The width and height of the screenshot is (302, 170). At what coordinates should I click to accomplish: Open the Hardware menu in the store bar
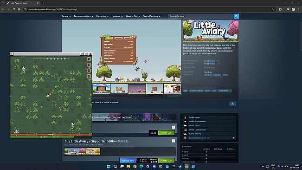(117, 16)
